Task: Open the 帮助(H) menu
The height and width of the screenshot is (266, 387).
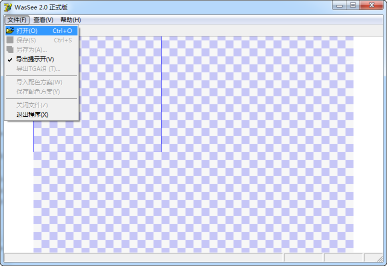Action: tap(70, 20)
